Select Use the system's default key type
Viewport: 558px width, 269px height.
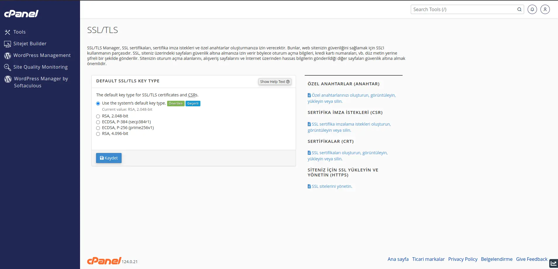coord(98,103)
